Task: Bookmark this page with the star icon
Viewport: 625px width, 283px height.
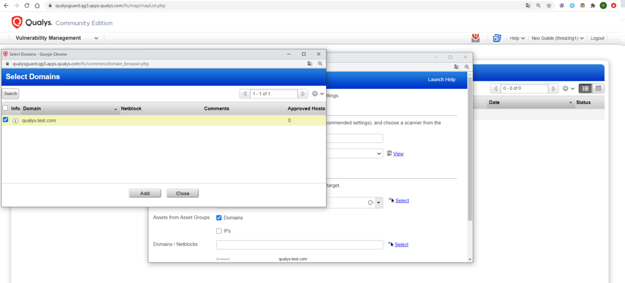Action: pos(548,5)
